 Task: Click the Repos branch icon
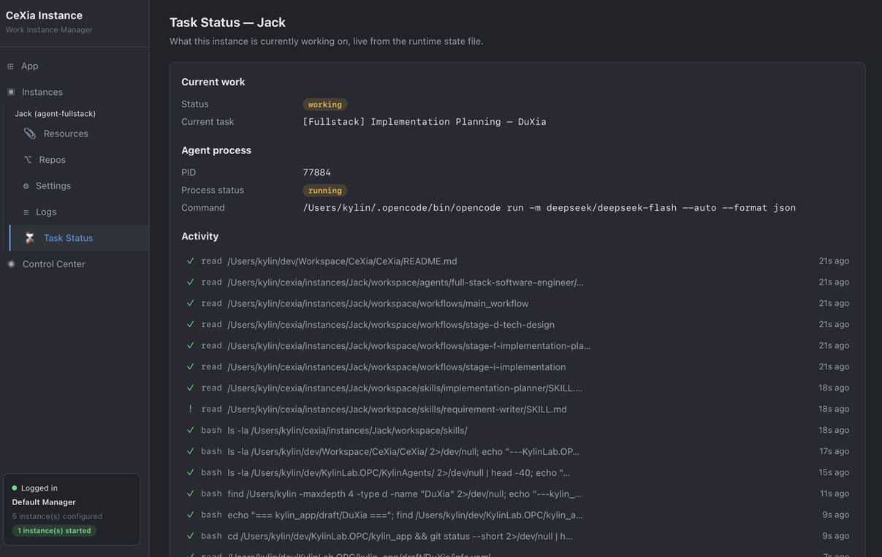(x=28, y=160)
